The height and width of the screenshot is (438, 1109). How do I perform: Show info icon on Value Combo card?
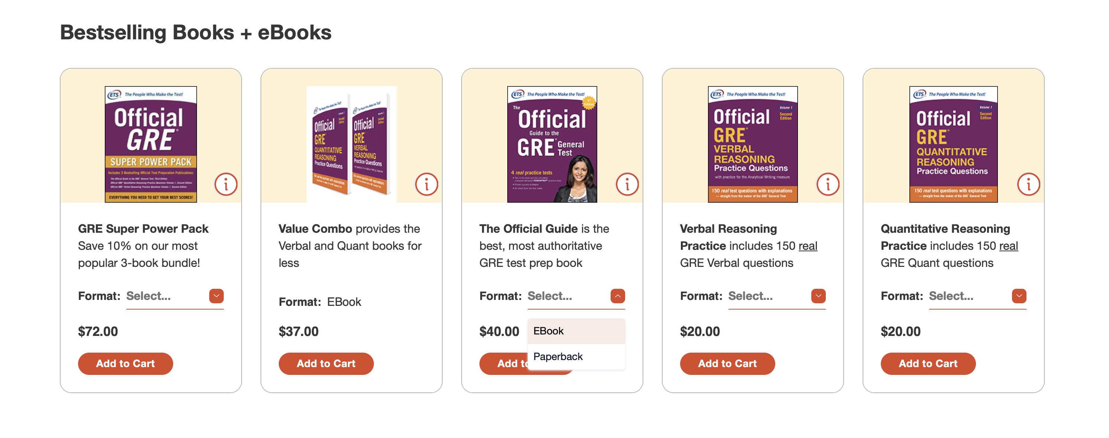point(426,184)
